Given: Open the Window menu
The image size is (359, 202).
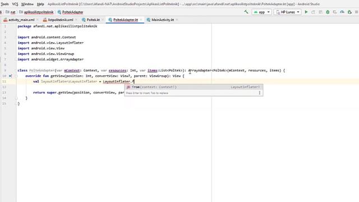Looking at the screenshot, I should [27, 4].
